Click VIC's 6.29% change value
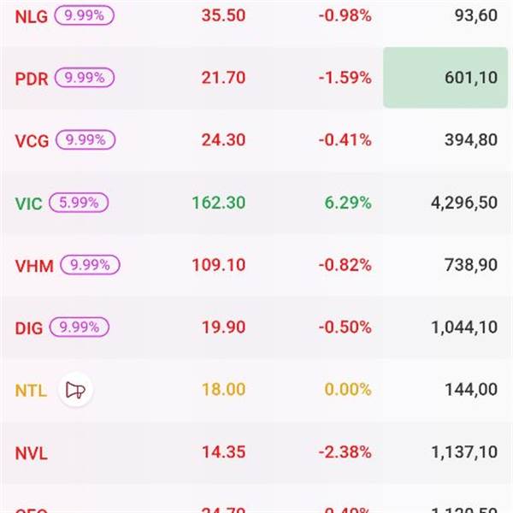Screen dimensions: 513x513 coord(345,203)
